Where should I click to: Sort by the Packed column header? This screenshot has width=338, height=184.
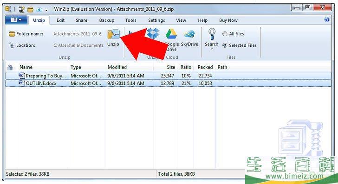(x=205, y=67)
